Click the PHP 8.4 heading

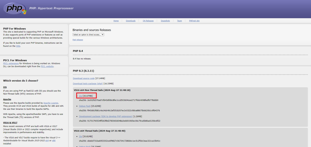pos(78,51)
